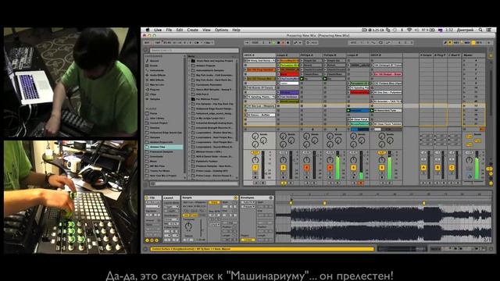Screen dimensions: 500x281
Task: Open the Apple menu
Action: click(x=148, y=30)
